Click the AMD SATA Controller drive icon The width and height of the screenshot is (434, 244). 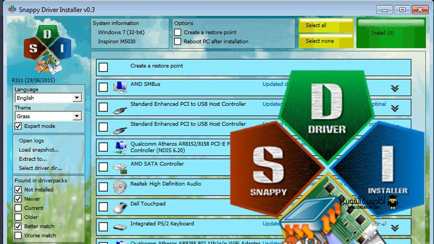tap(120, 167)
